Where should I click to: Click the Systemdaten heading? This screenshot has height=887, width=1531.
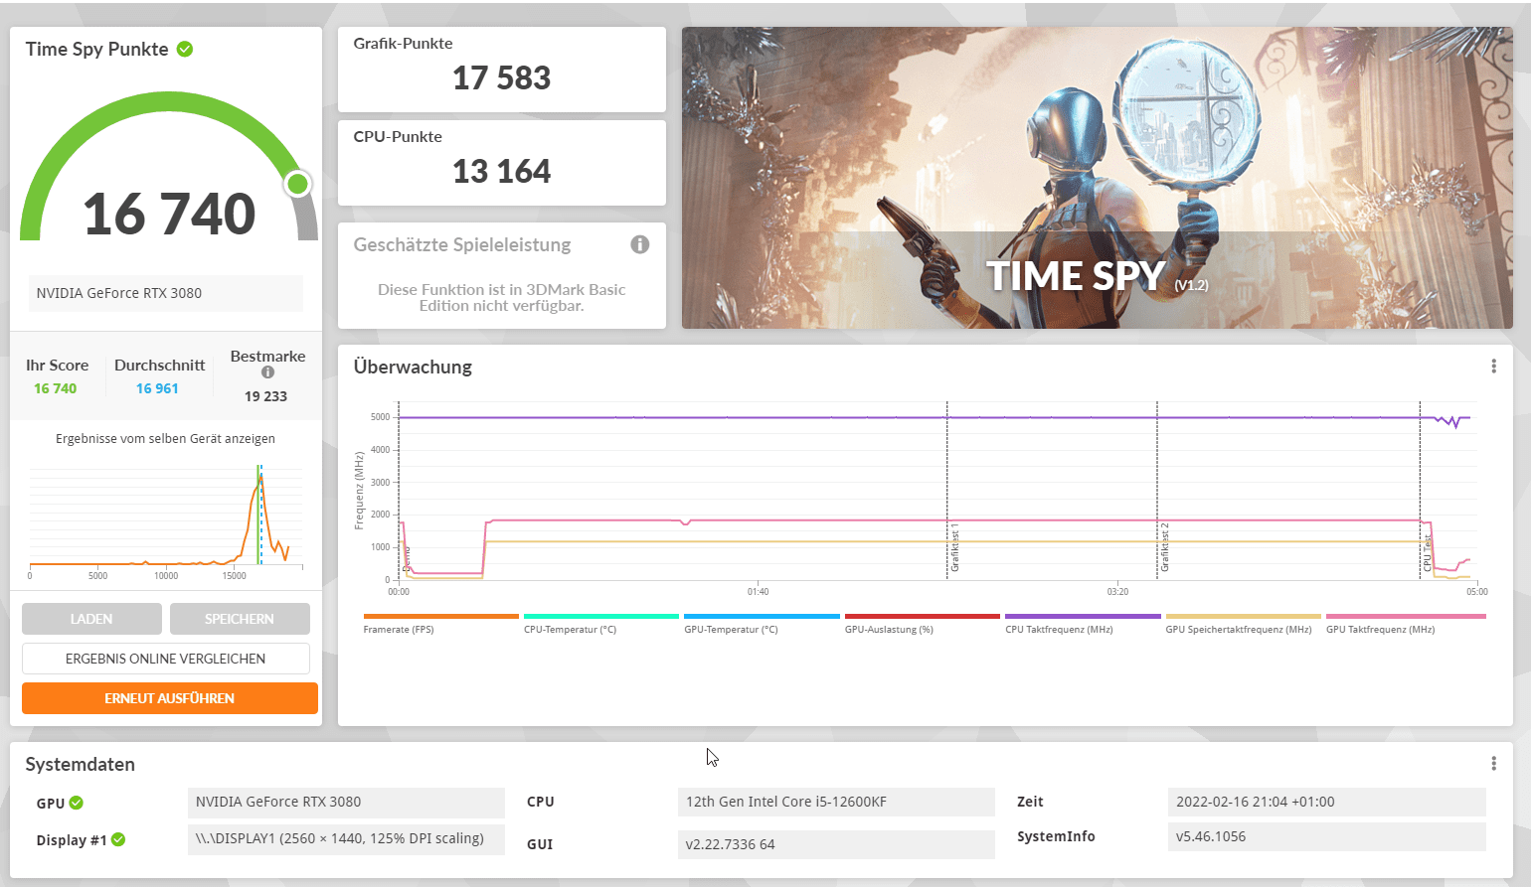click(x=80, y=764)
